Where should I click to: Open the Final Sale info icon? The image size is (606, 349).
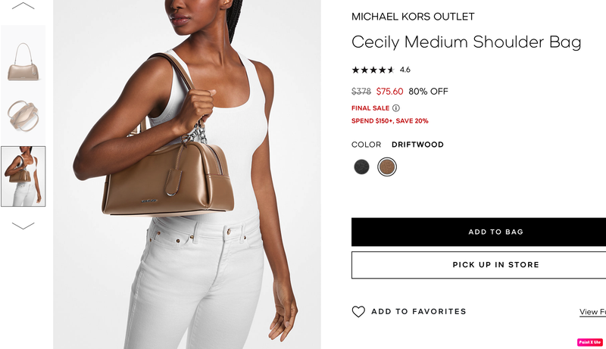(x=396, y=108)
